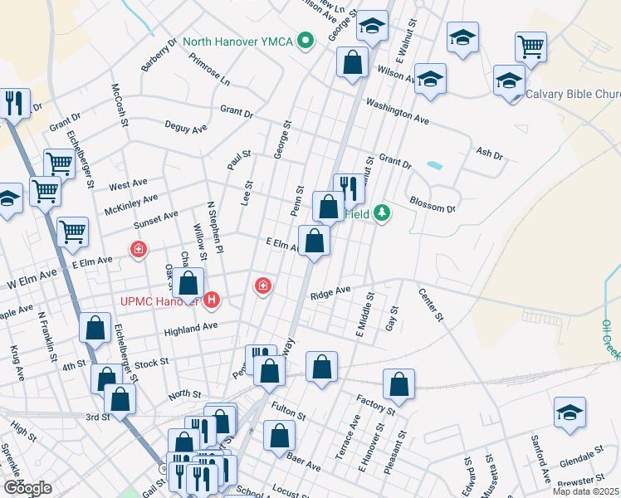The width and height of the screenshot is (621, 498).
Task: Click the W Elm Ave street label
Action: (32, 279)
